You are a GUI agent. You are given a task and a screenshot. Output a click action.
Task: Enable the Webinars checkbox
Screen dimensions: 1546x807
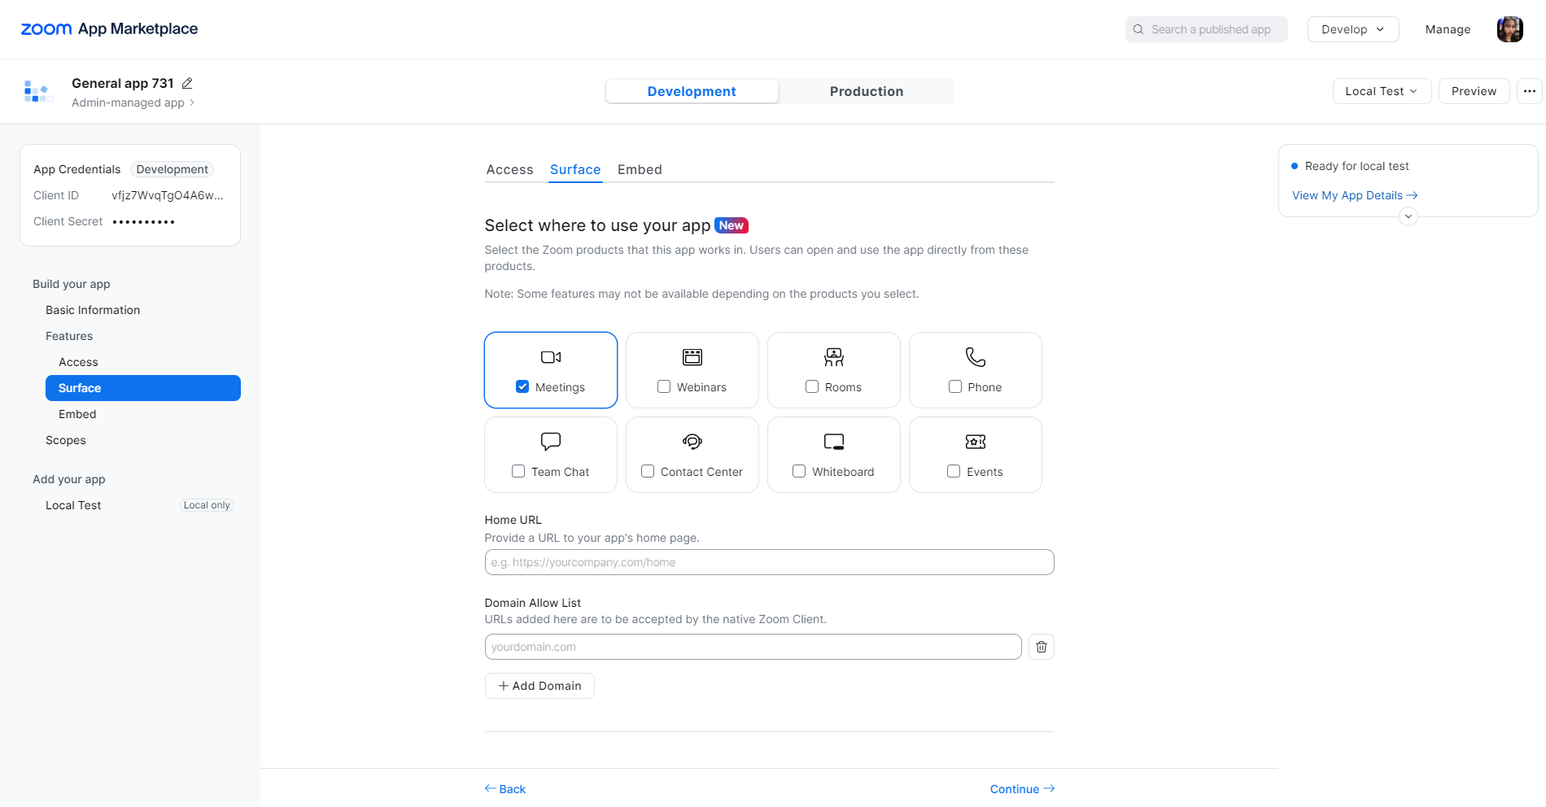[x=664, y=387]
